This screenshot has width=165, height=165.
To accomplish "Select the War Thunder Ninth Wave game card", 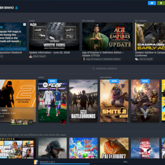I will (145, 148).
